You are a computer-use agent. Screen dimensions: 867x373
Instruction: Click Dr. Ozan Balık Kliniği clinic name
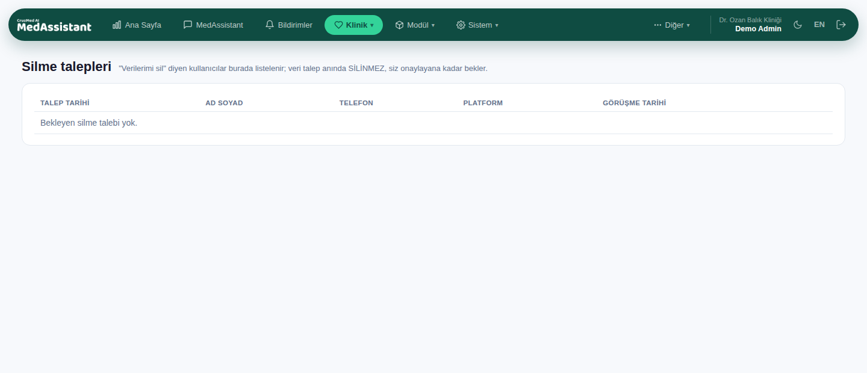tap(750, 20)
